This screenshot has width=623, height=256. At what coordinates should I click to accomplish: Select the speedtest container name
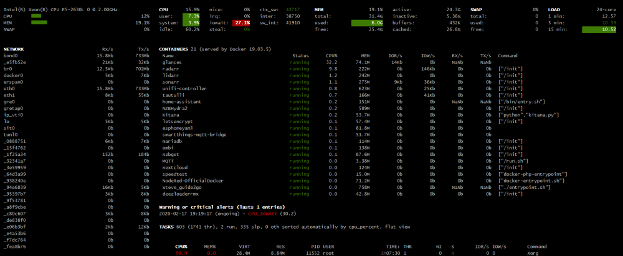click(175, 174)
